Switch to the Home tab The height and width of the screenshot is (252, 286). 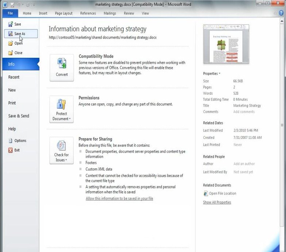tap(27, 13)
